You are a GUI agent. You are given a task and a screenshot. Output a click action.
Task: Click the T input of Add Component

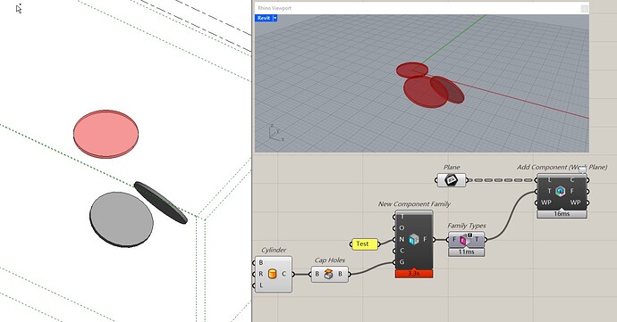coord(549,191)
